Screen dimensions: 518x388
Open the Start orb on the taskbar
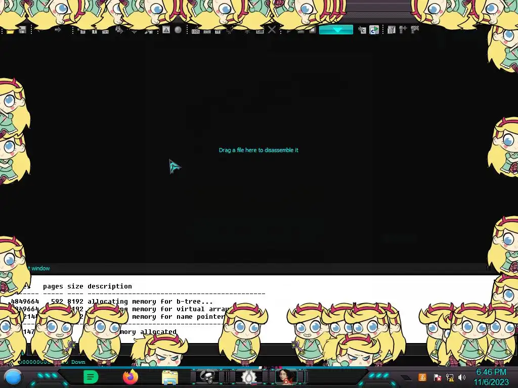(13, 377)
